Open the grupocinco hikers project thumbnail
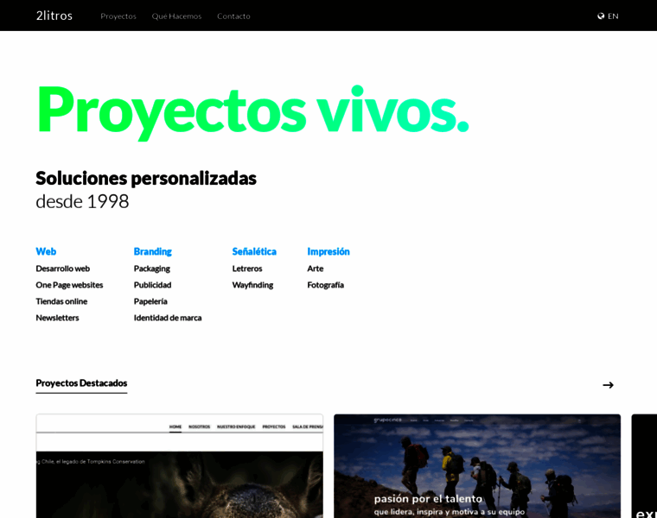 point(477,466)
